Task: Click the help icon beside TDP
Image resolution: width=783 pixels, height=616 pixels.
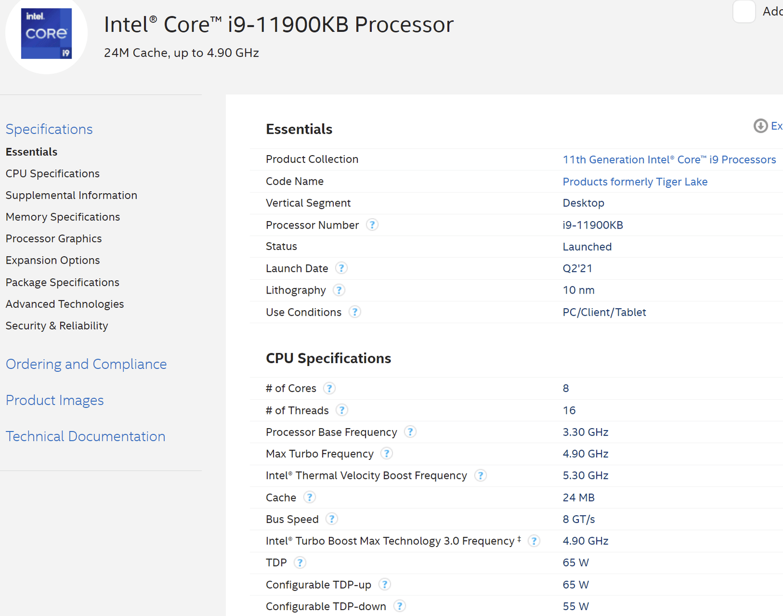Action: click(300, 563)
